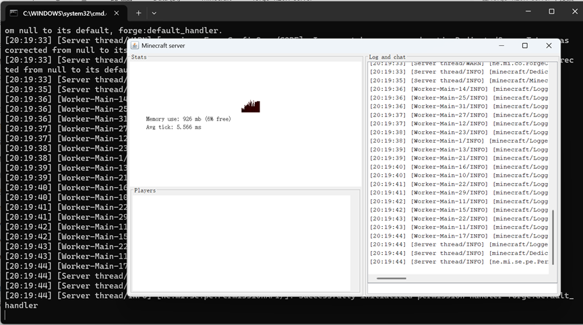Close the Minecraft server window
The width and height of the screenshot is (583, 325).
[x=549, y=45]
